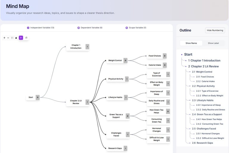This screenshot has width=229, height=153.
Task: Click Start in the outline tree
Action: click(x=188, y=54)
